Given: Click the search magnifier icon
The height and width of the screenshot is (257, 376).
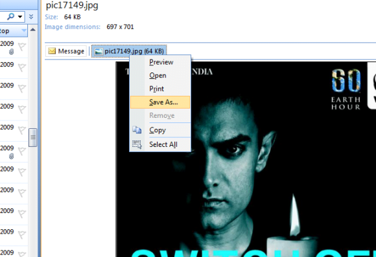Looking at the screenshot, I should click(x=10, y=17).
